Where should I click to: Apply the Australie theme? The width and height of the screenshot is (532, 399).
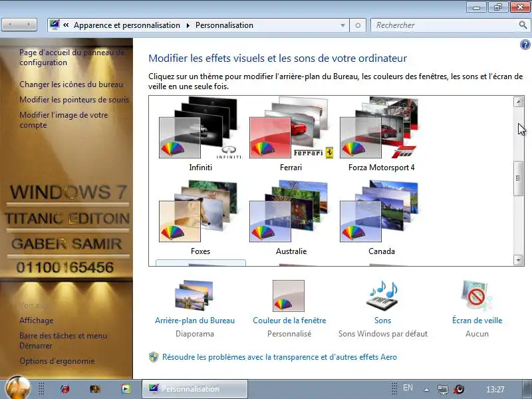[289, 211]
